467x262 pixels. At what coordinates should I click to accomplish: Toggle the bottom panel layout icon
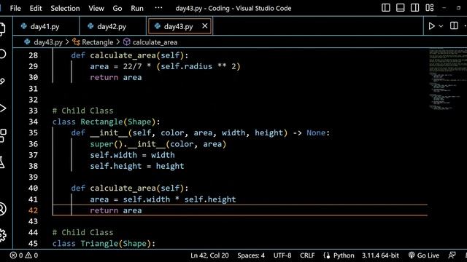pos(401,8)
